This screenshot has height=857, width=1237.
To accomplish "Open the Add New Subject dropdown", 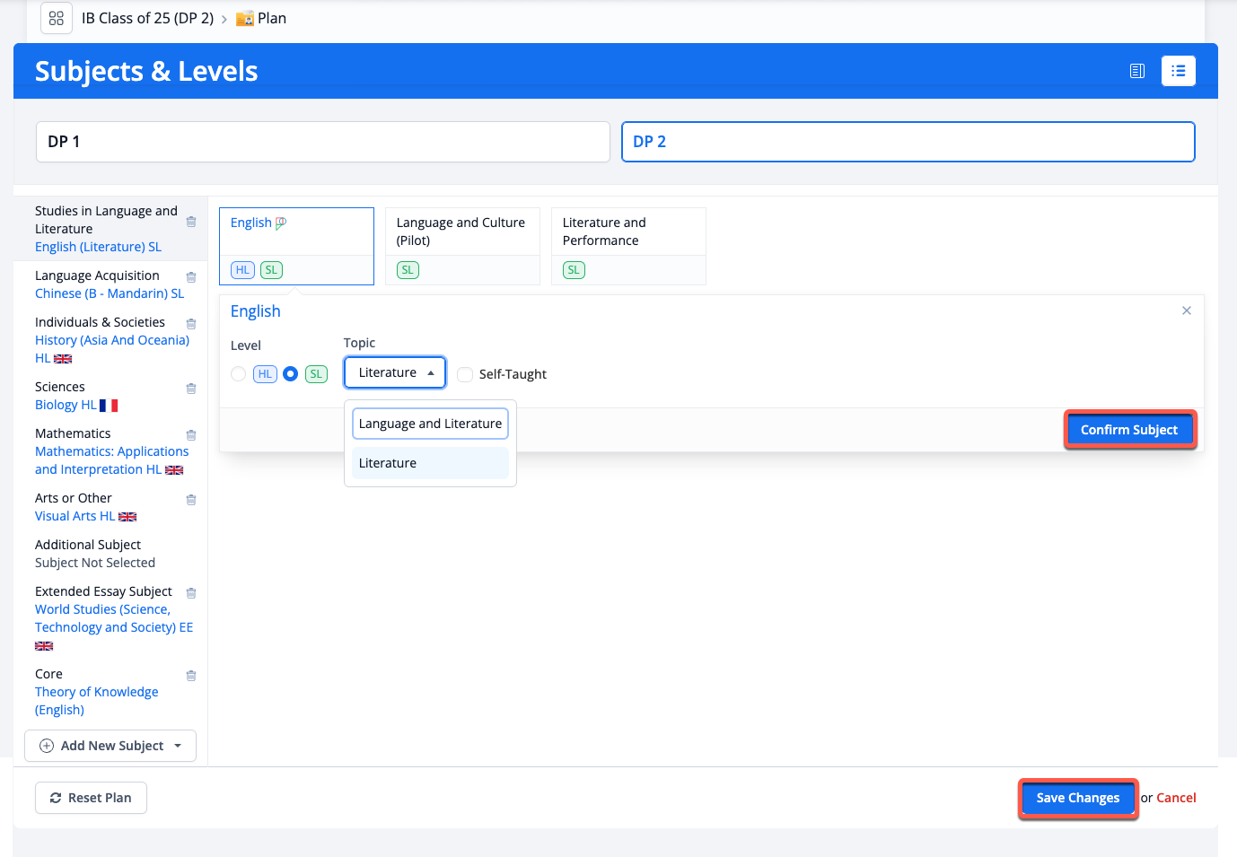I will coord(110,746).
